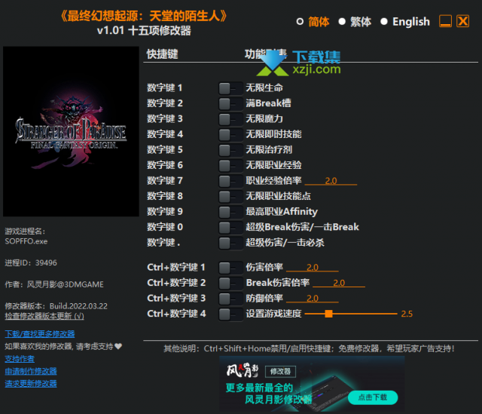
Task: Click 数字键 1 hotkey label
Action: click(164, 87)
